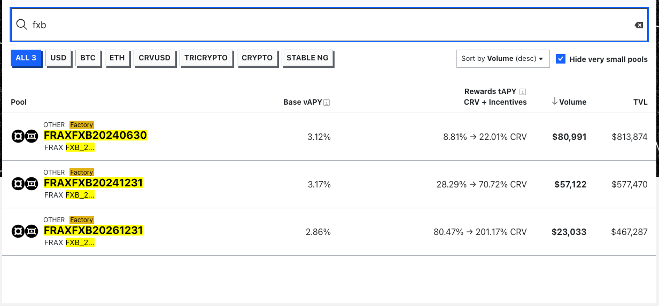Image resolution: width=659 pixels, height=306 pixels.
Task: Click the FRAX token icon of FRAXFXB20240630
Action: (x=18, y=137)
